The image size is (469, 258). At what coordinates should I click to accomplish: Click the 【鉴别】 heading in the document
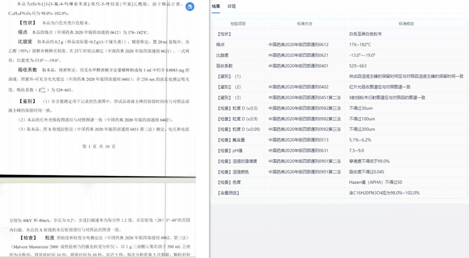pos(27,101)
